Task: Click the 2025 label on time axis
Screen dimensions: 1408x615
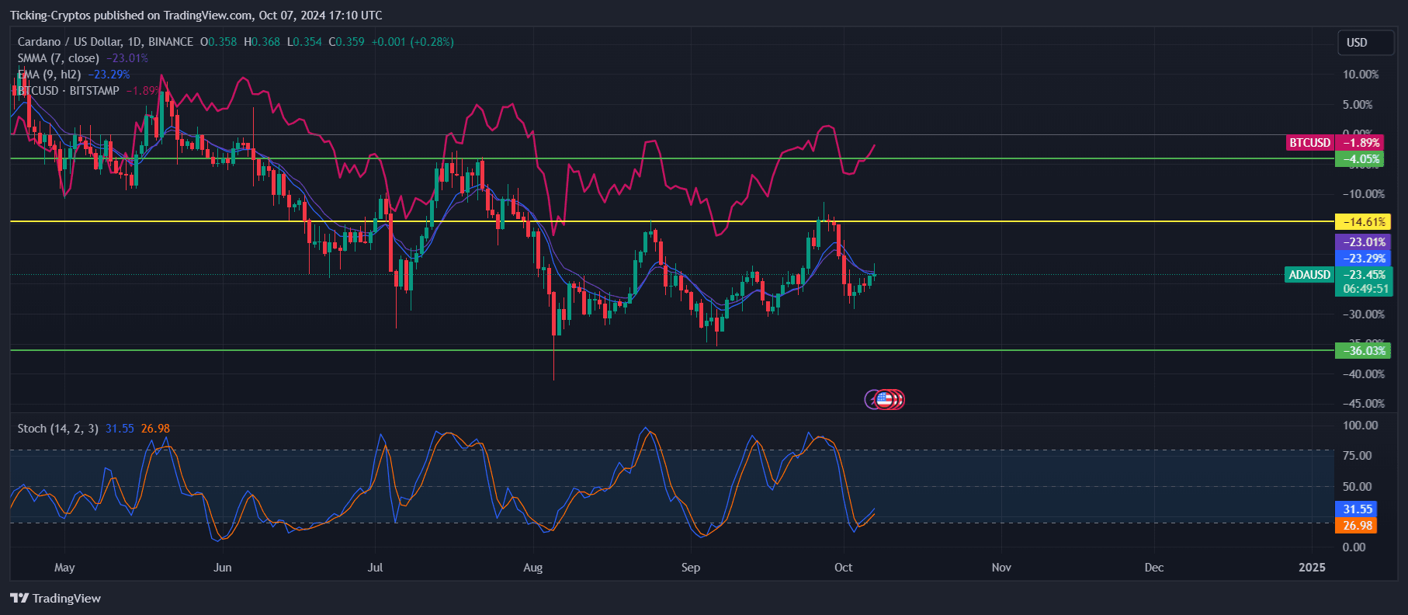Action: click(x=1313, y=568)
